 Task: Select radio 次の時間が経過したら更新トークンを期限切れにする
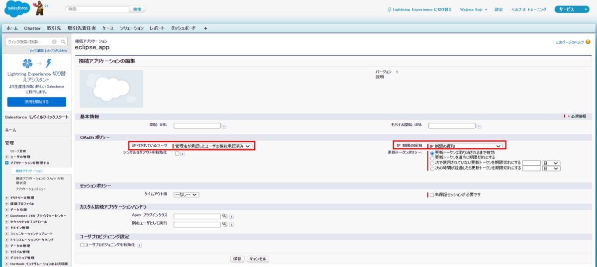point(432,169)
